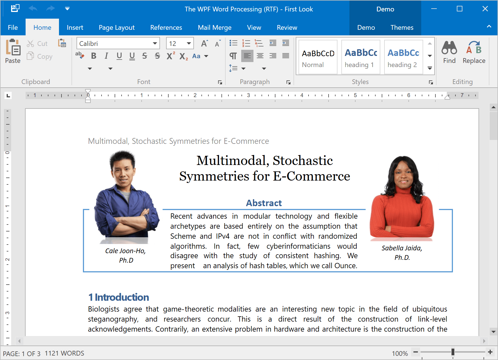The height and width of the screenshot is (360, 498).
Task: Switch to the Insert tab
Action: coord(75,28)
